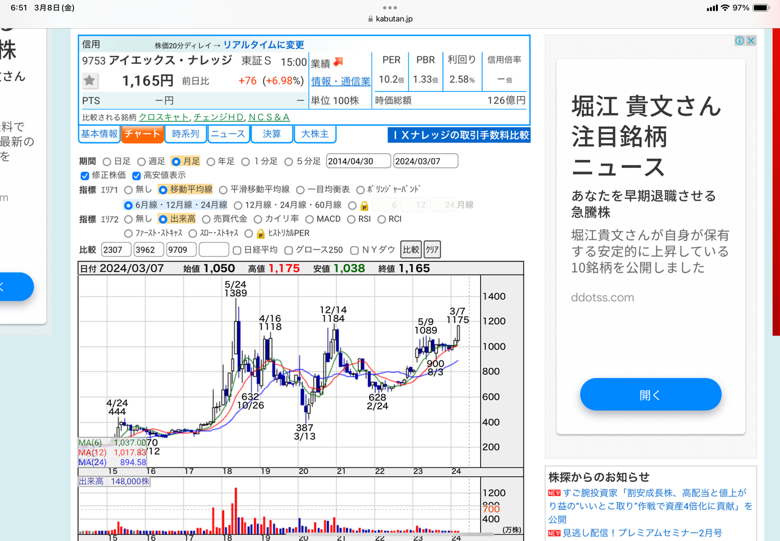Click the kabutan.jp address bar
780x541 pixels.
(391, 19)
